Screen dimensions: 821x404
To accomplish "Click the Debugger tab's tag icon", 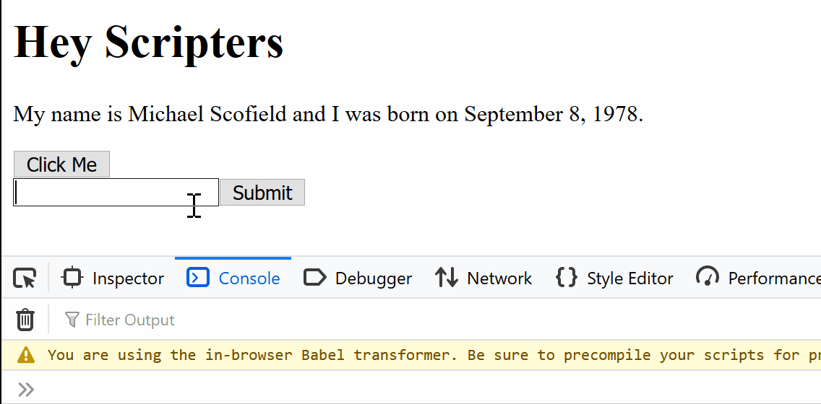I will click(x=314, y=278).
